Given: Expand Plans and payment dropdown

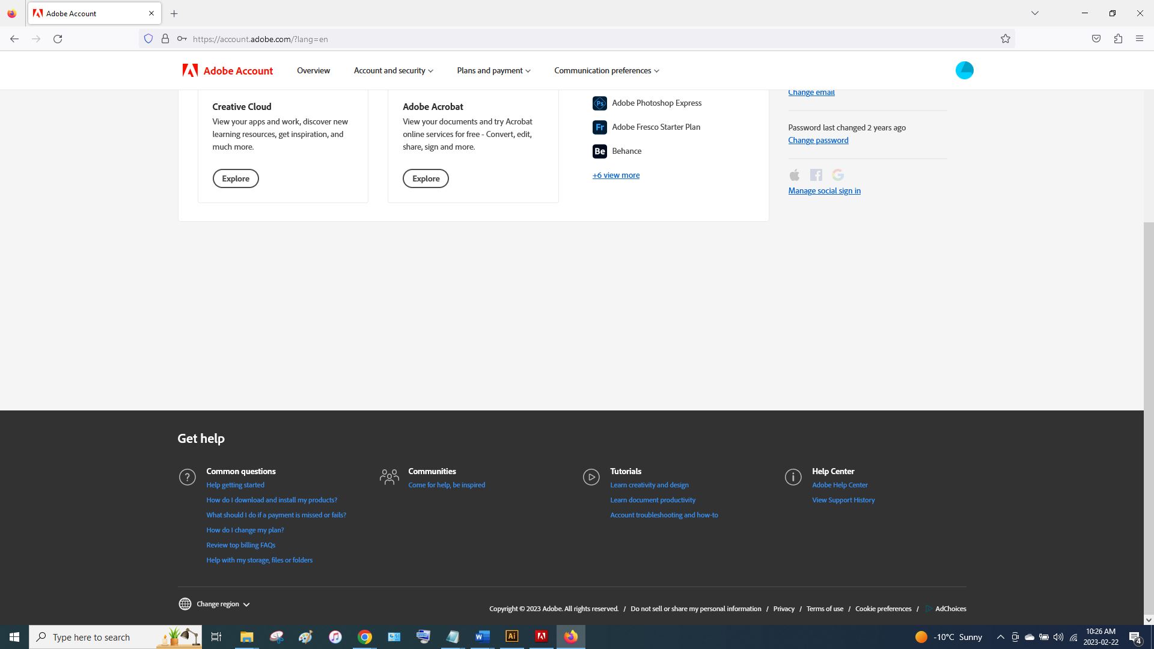Looking at the screenshot, I should [x=493, y=71].
